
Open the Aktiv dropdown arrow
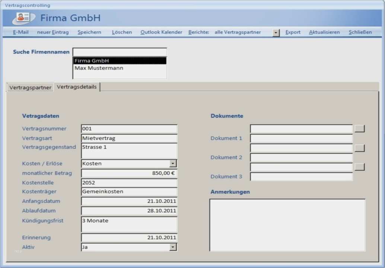pos(173,247)
